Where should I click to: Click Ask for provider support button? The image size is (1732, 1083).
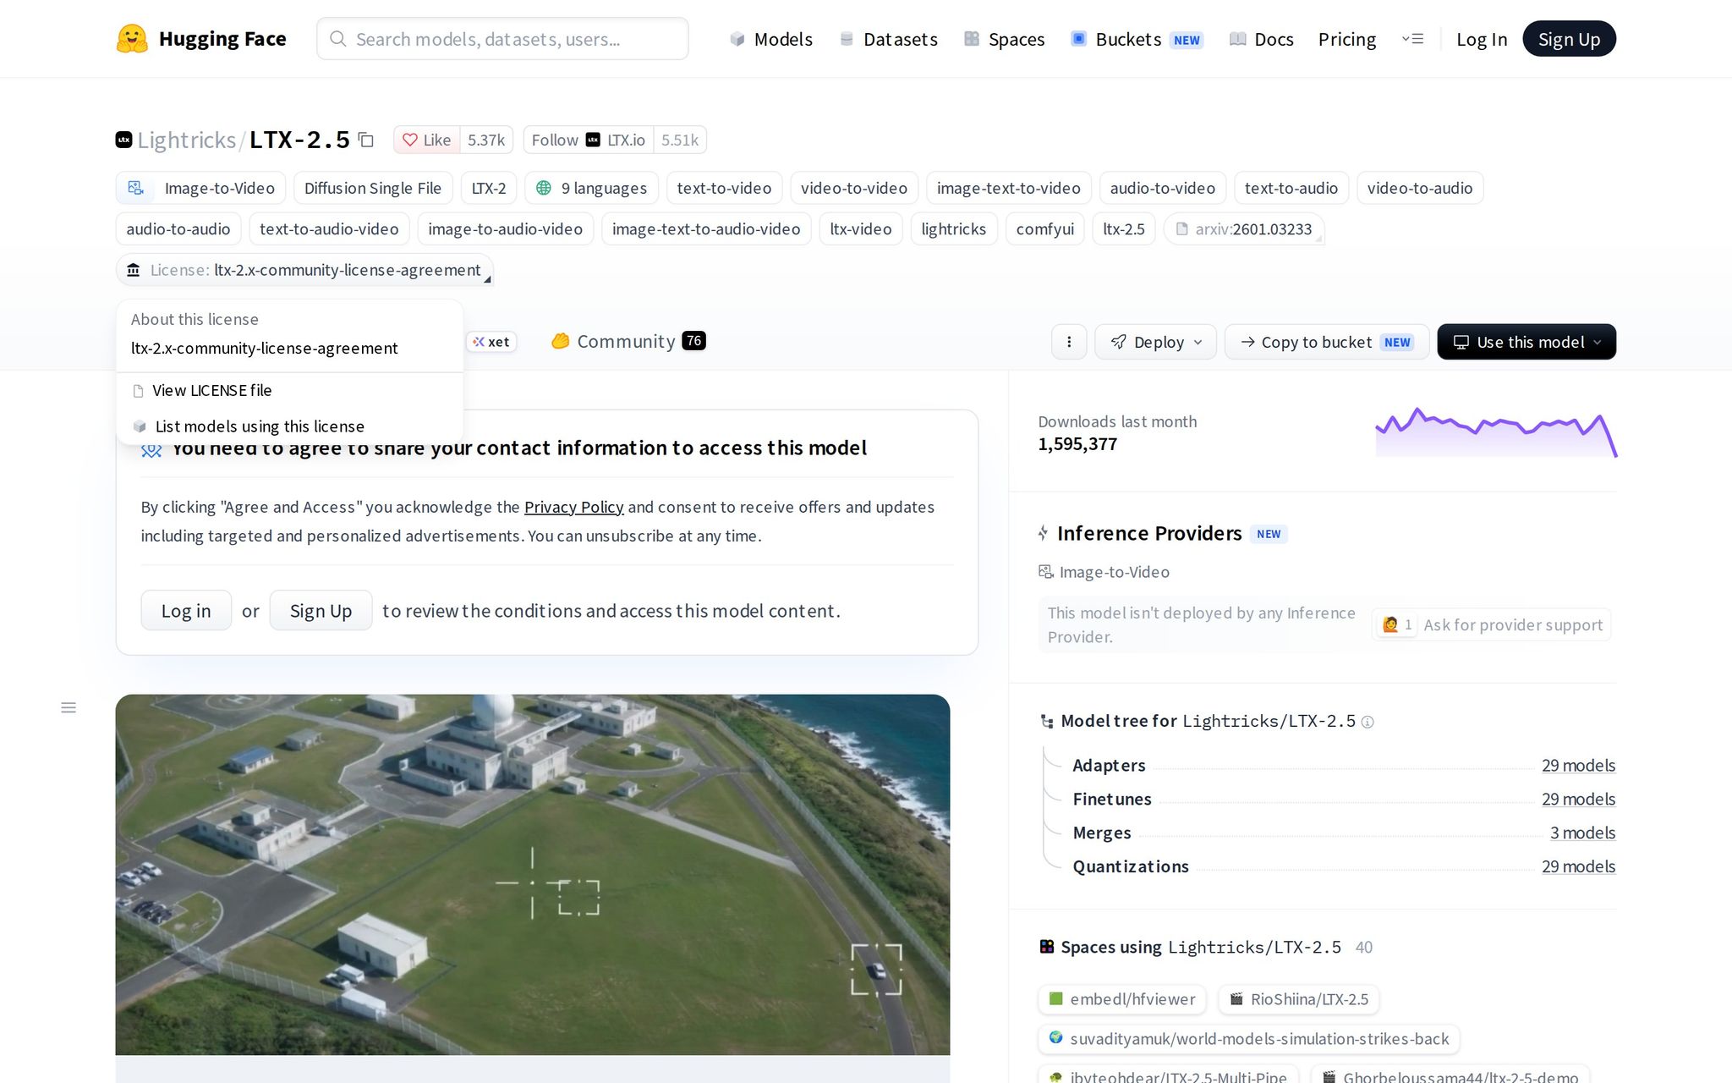tap(1491, 624)
